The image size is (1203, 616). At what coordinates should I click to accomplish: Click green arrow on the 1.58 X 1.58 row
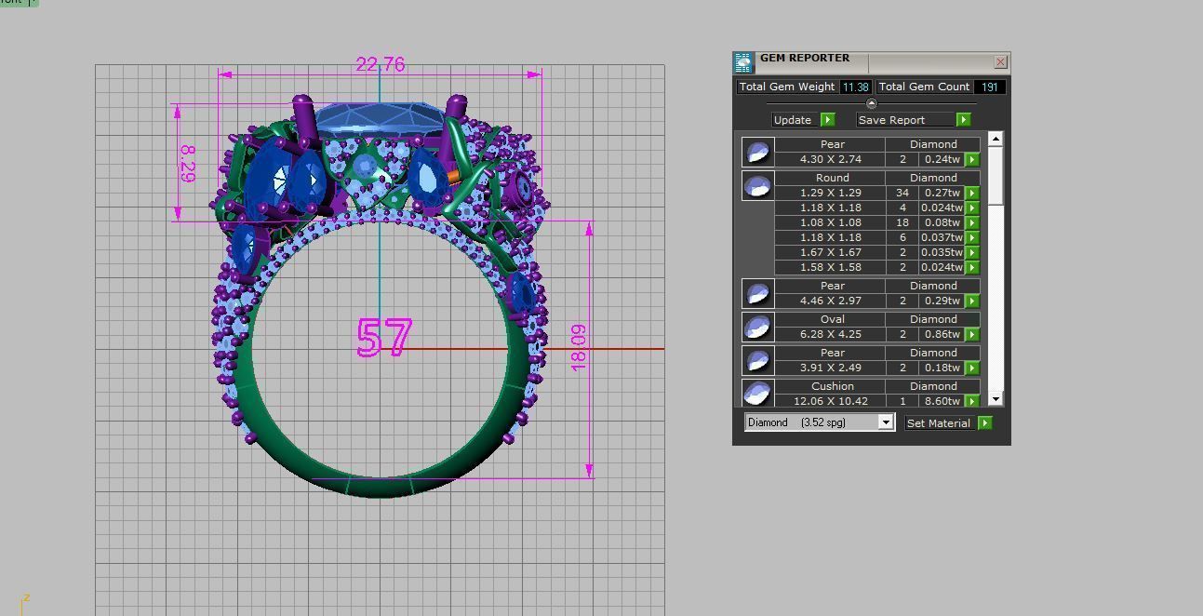pos(972,268)
